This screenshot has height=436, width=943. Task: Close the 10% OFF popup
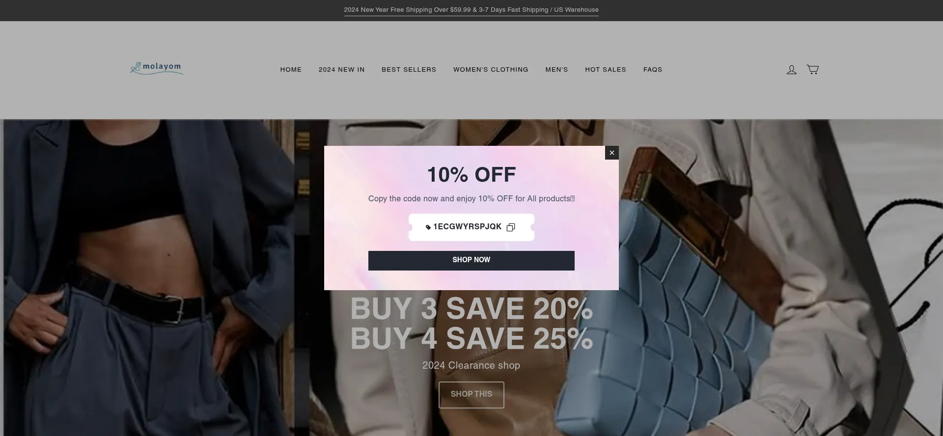pos(611,153)
